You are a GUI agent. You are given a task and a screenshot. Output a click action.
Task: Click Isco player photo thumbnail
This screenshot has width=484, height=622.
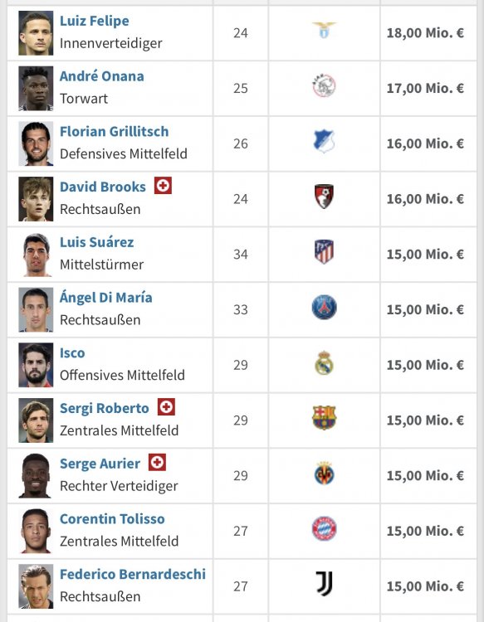[36, 365]
